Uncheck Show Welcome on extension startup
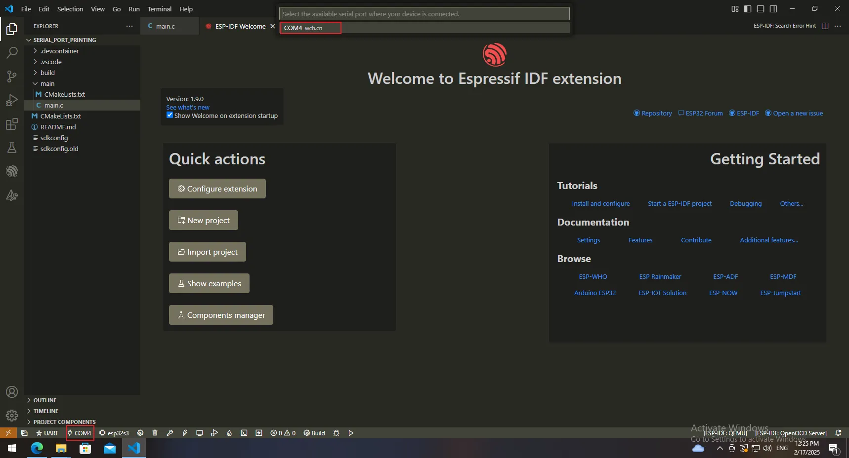The image size is (849, 458). tap(170, 115)
